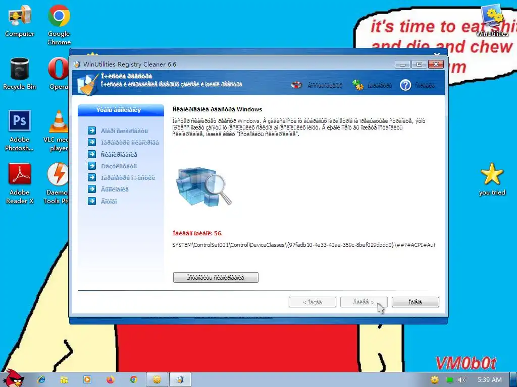Select the 'you tried' star icon
Image resolution: width=517 pixels, height=387 pixels.
pyautogui.click(x=492, y=180)
